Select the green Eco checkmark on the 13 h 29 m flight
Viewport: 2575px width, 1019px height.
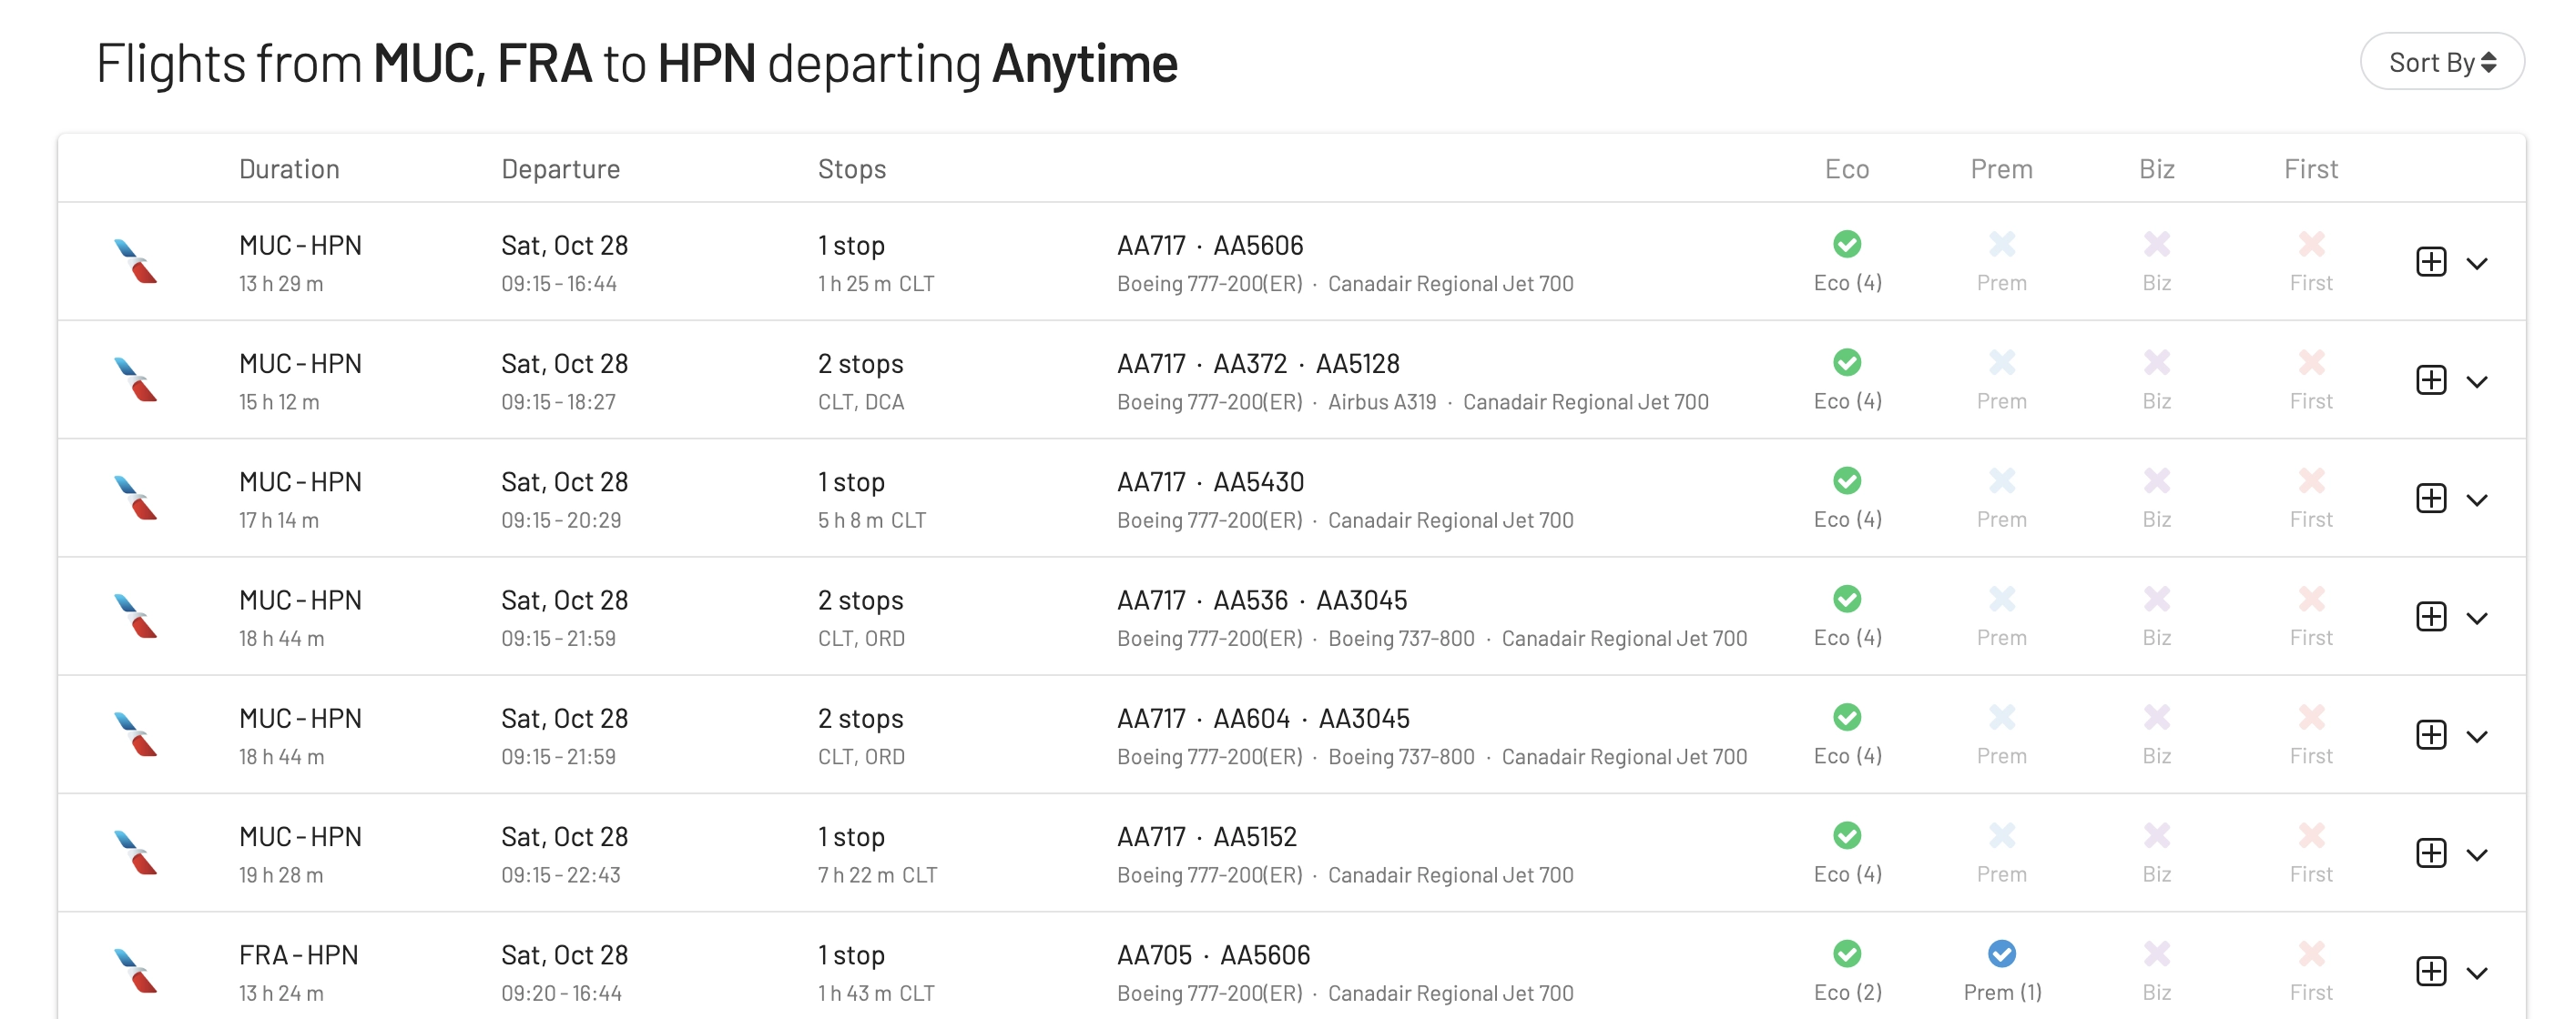coord(1847,244)
